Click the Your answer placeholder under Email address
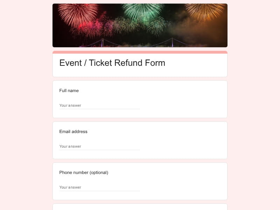Screen dimensions: 280x210 coord(70,146)
